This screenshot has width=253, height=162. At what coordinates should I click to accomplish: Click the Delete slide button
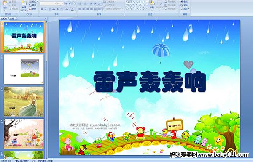(x=33, y=9)
